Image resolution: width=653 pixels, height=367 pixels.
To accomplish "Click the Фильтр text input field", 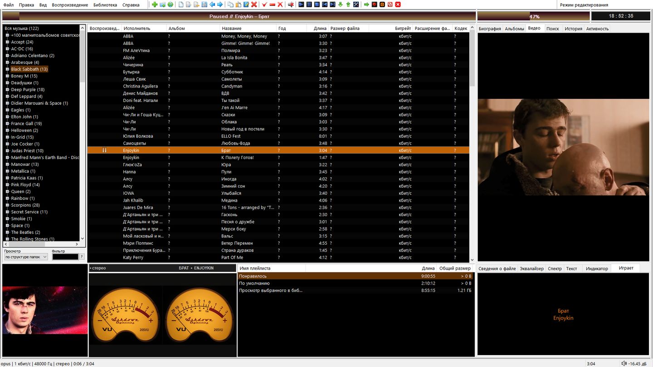I will 65,257.
